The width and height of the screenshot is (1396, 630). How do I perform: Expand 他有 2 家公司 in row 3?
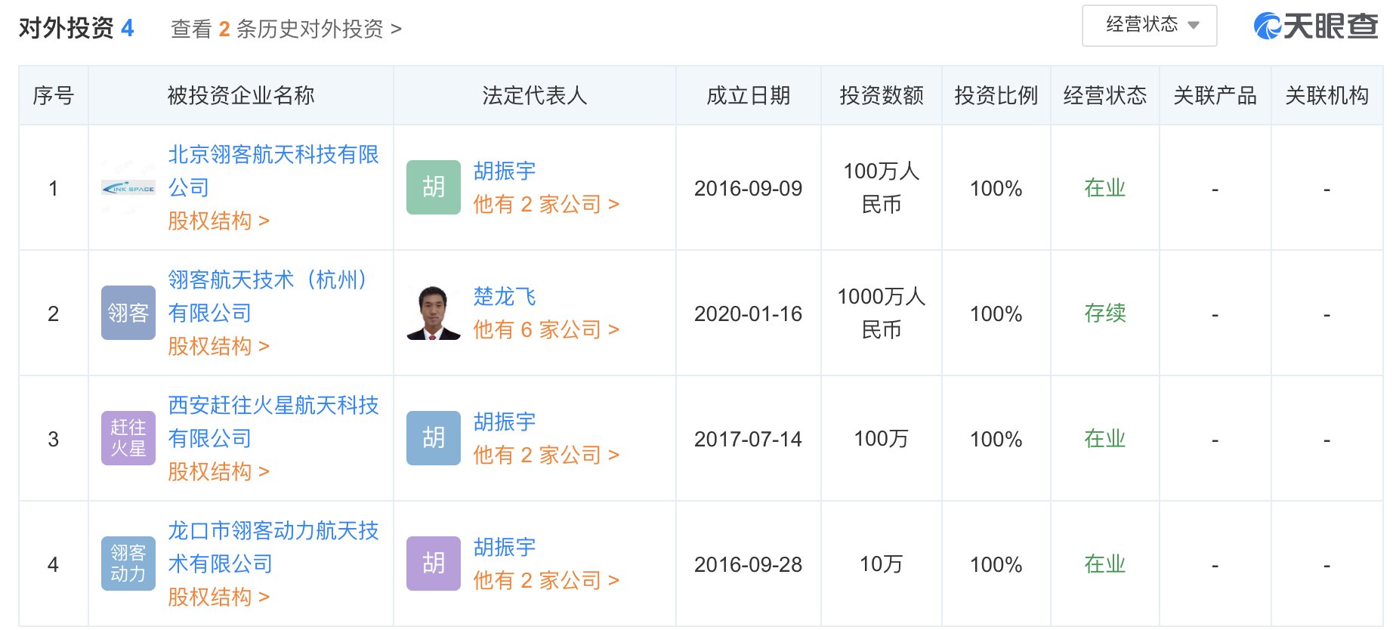[x=546, y=455]
